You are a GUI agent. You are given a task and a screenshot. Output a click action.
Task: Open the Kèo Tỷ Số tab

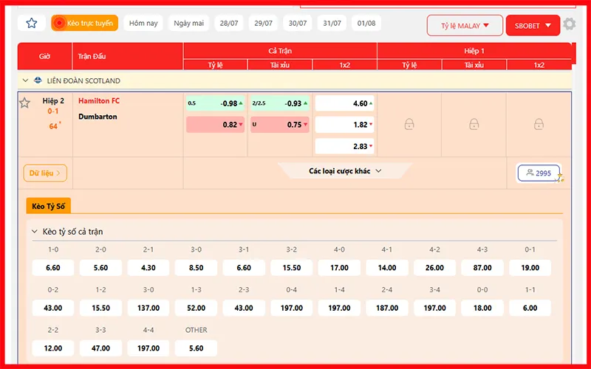tap(48, 206)
